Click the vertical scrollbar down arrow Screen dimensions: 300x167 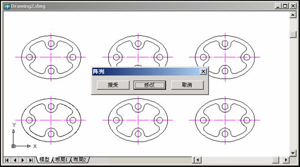tap(293, 153)
